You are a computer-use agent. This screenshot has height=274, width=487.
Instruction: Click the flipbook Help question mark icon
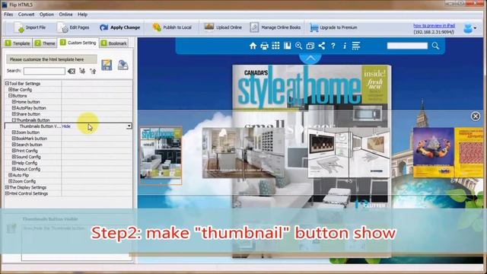point(333,46)
